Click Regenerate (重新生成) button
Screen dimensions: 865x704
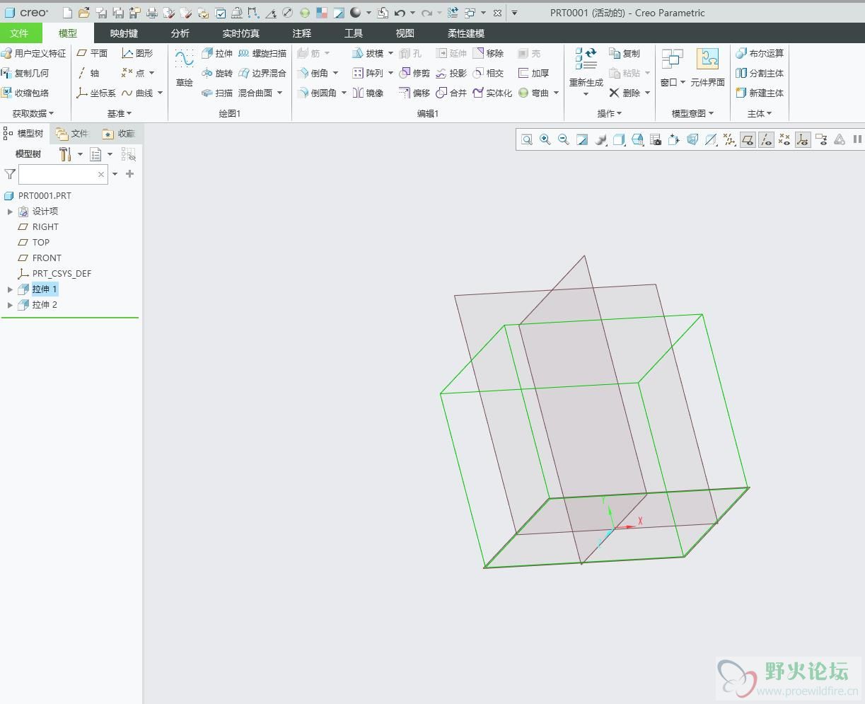586,67
